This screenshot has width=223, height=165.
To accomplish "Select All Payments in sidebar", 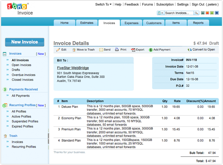I will point(20,96).
